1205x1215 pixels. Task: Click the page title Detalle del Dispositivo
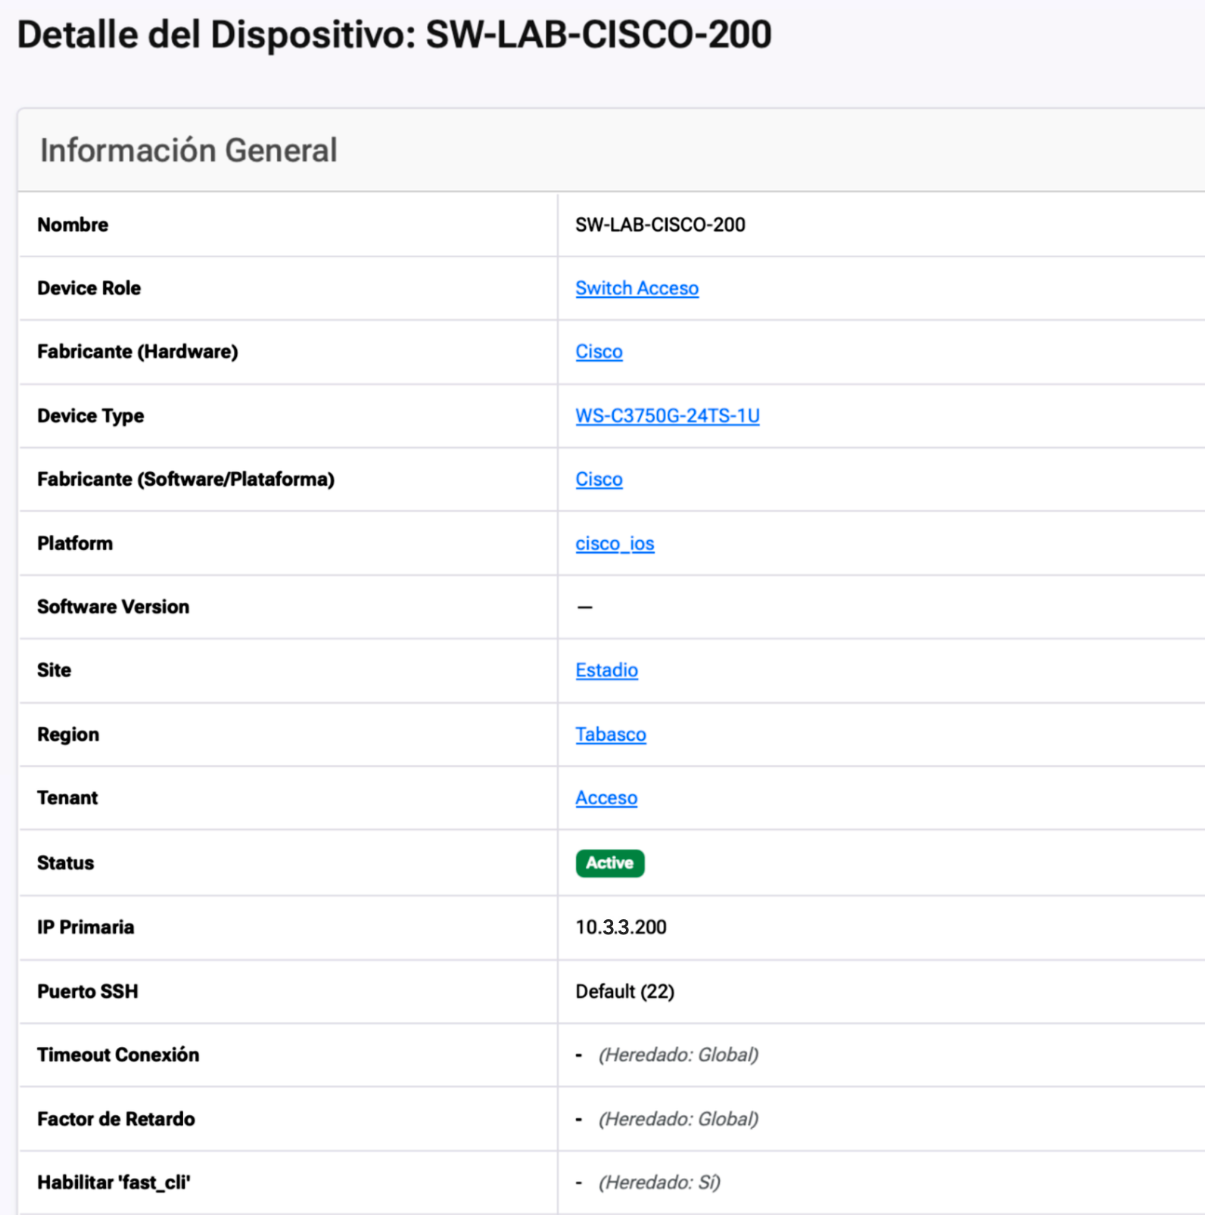click(x=394, y=35)
